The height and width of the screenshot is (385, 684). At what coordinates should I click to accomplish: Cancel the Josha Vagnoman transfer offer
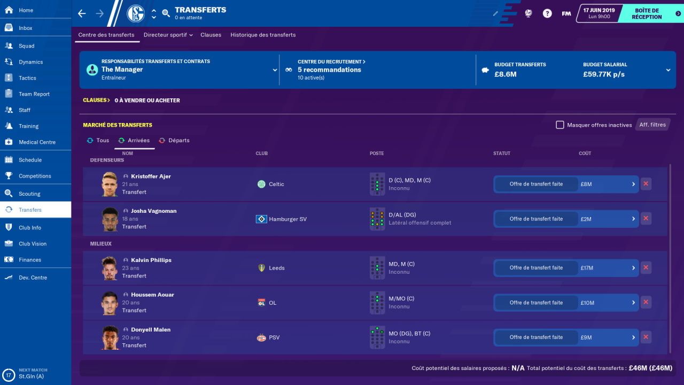[646, 219]
